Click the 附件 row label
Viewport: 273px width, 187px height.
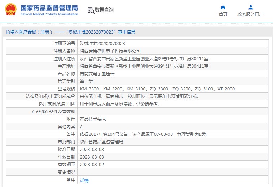[71, 119]
